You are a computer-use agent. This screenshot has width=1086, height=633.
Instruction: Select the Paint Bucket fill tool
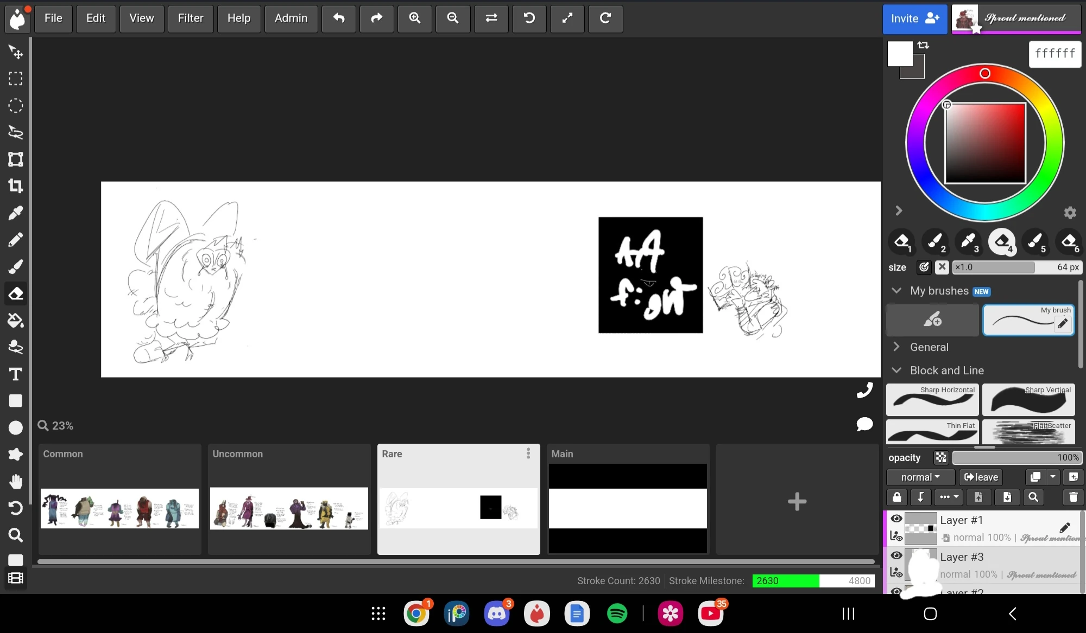[15, 321]
